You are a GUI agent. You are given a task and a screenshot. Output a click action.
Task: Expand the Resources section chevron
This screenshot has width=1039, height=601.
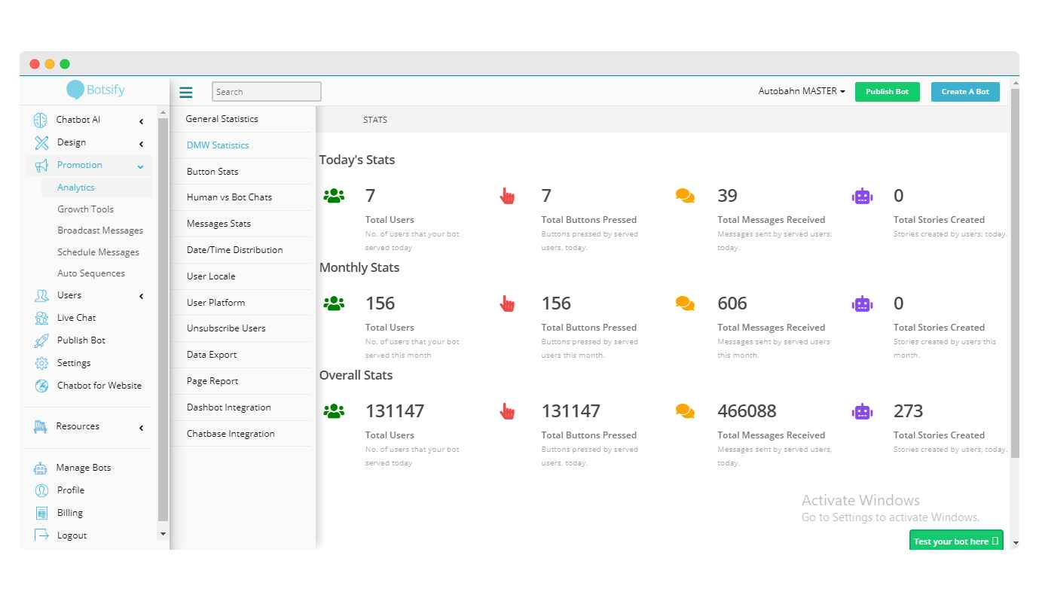pos(141,429)
